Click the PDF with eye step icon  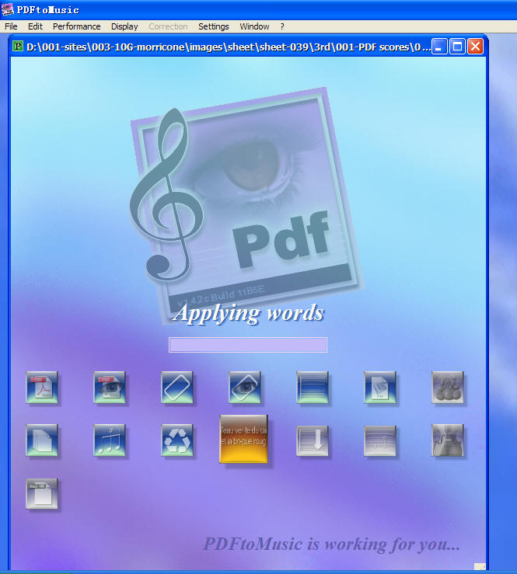(109, 388)
